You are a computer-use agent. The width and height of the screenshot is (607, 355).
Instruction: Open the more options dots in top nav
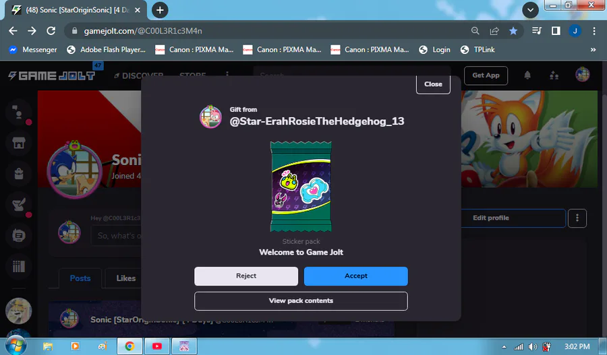(227, 74)
